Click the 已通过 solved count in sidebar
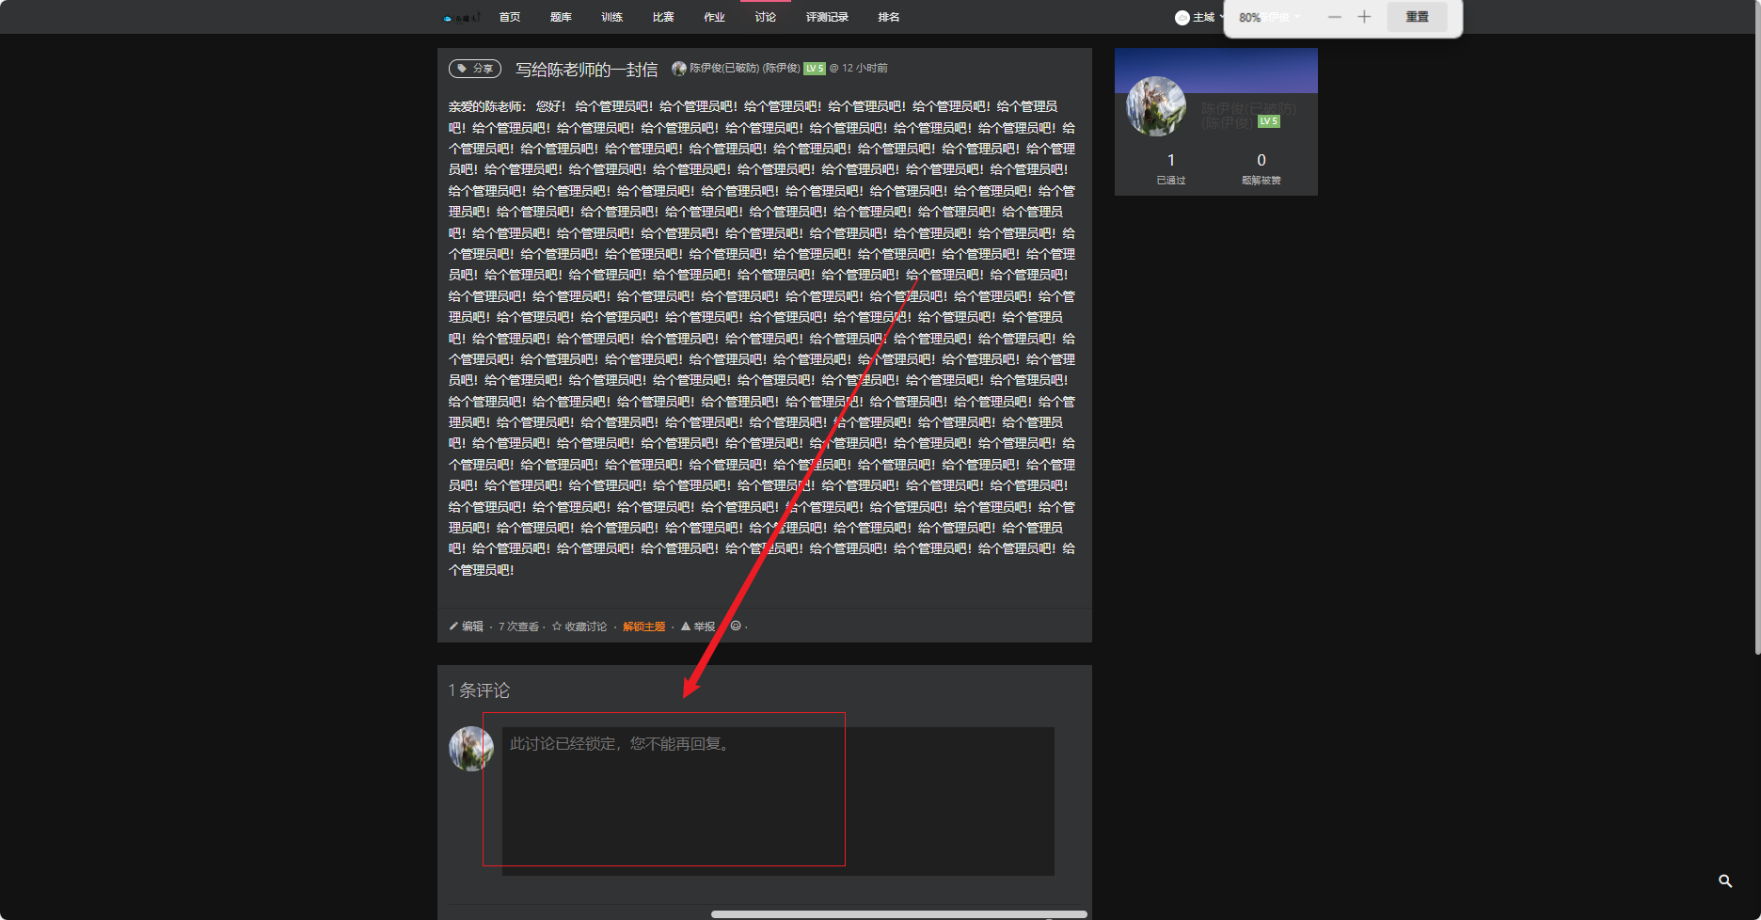Screen dimensions: 1761x920 tap(1170, 168)
